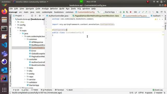Open Show Applications grid in the dock

4,90
